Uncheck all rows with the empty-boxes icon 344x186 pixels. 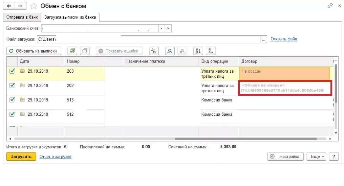(85, 51)
